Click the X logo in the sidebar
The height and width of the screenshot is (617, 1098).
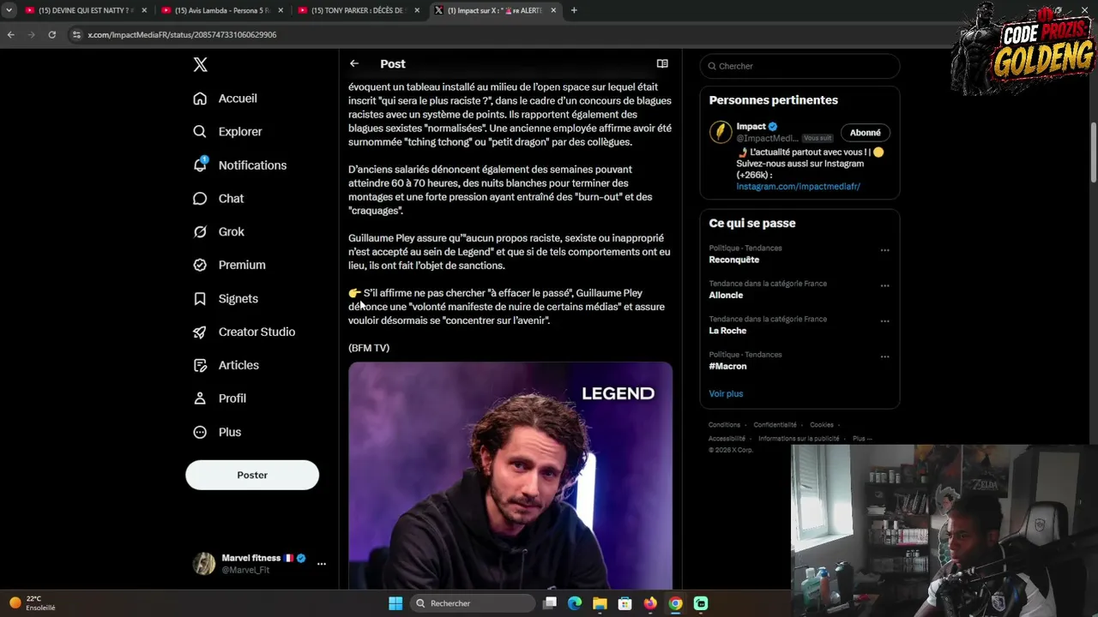[x=200, y=64]
